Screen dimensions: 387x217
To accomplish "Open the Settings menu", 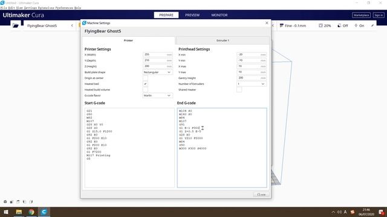I will click(x=30, y=8).
